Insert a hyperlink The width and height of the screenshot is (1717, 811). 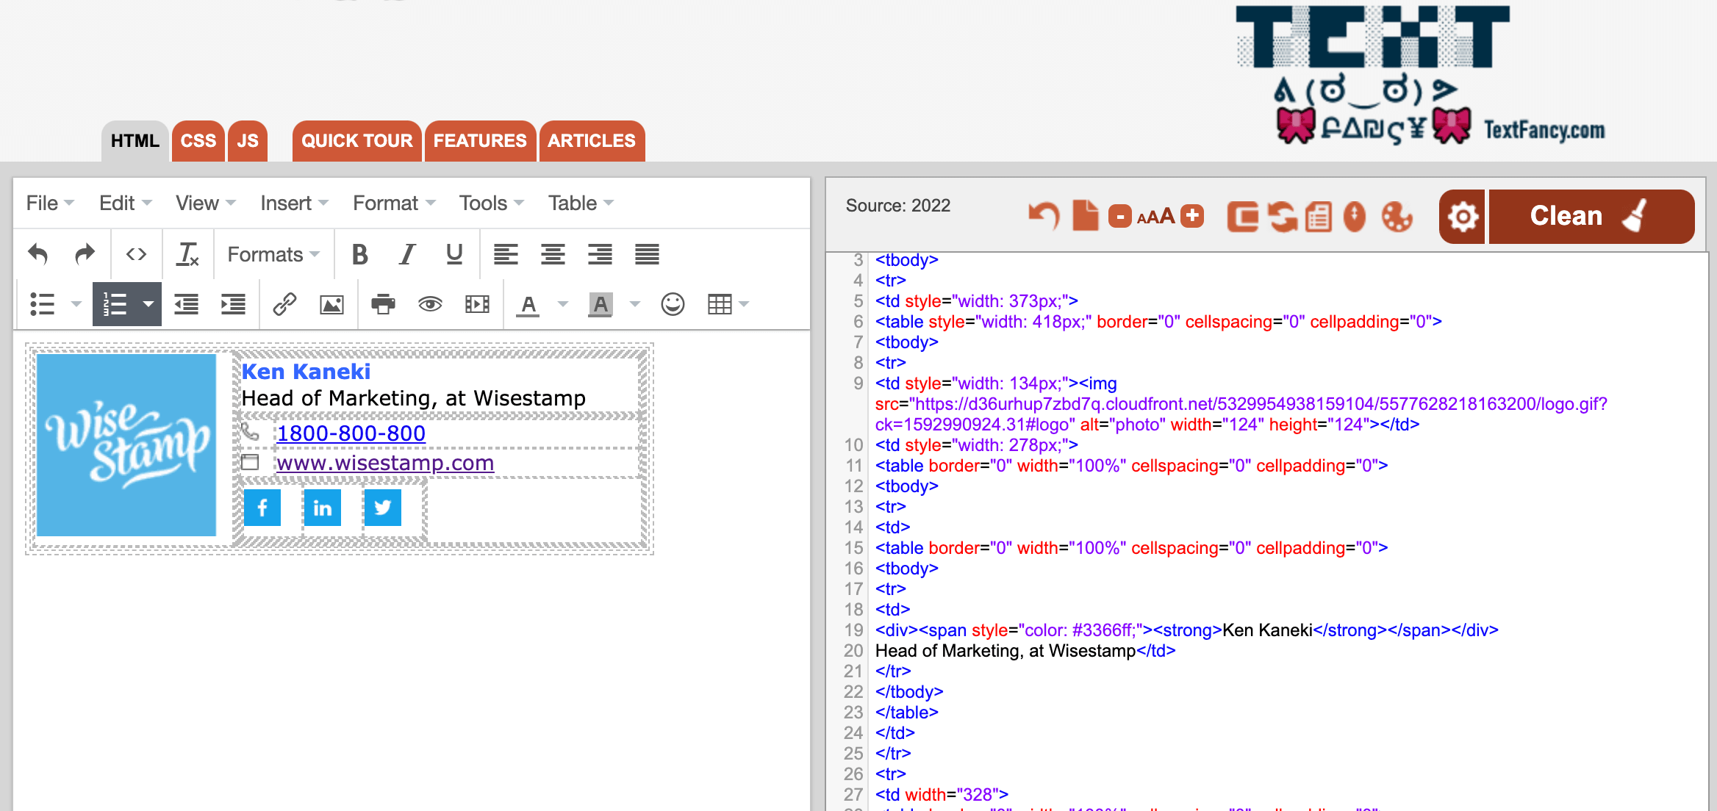(284, 303)
